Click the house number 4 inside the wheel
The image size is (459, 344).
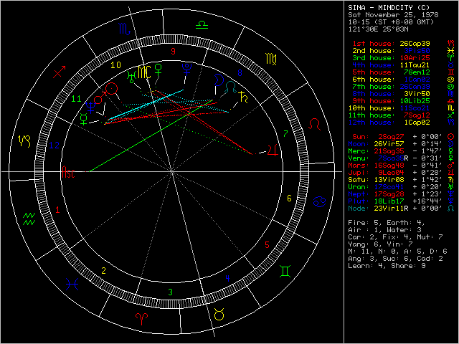[x=227, y=277]
